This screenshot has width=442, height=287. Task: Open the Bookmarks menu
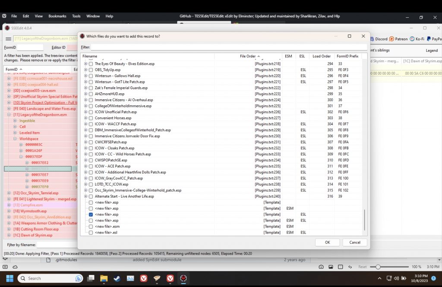tap(57, 16)
